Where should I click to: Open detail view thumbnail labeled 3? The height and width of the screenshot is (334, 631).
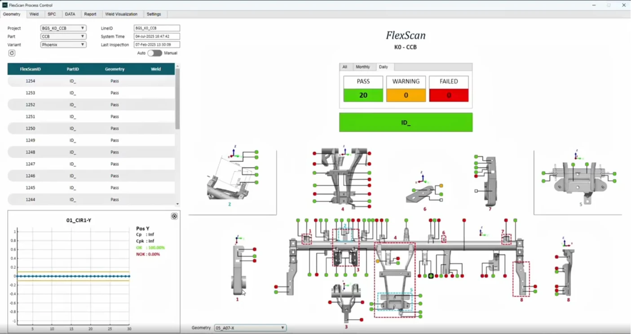(346, 305)
